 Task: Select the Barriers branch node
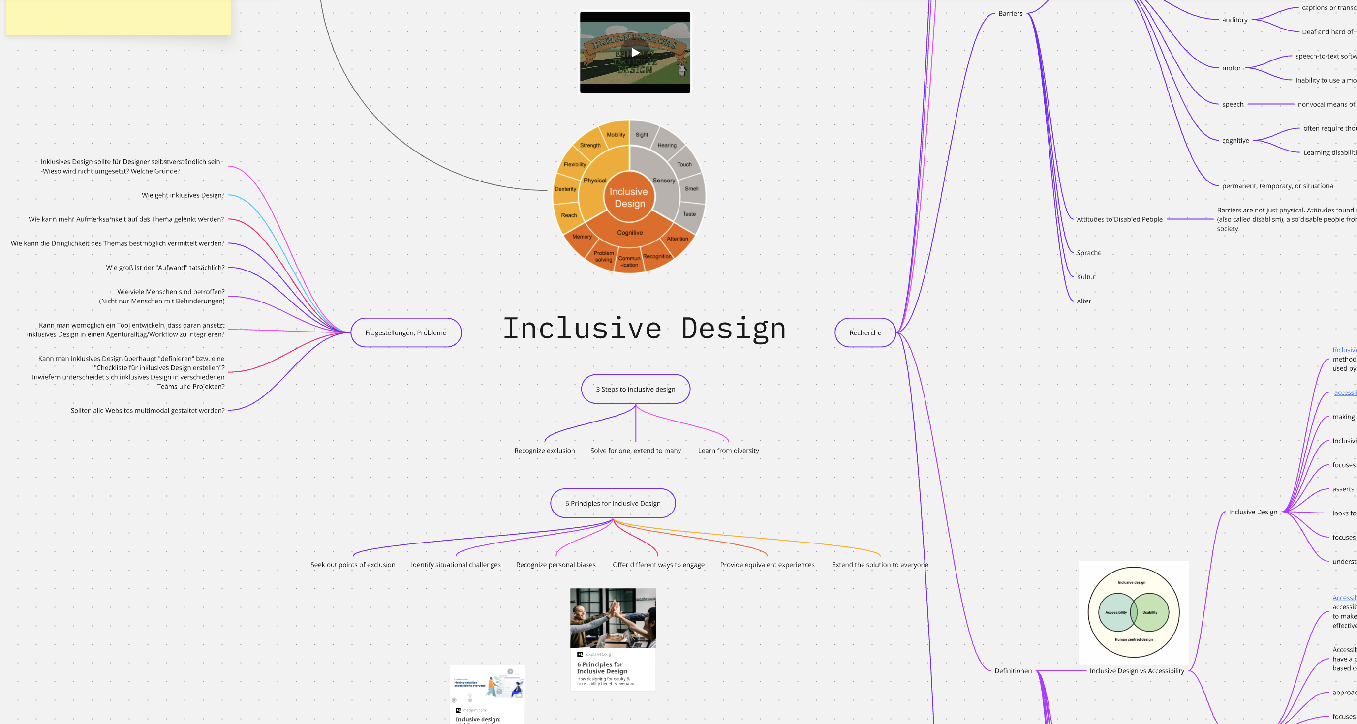[x=1010, y=13]
